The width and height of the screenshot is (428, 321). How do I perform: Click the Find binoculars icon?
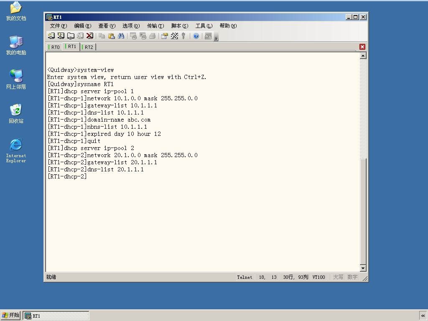pos(121,36)
